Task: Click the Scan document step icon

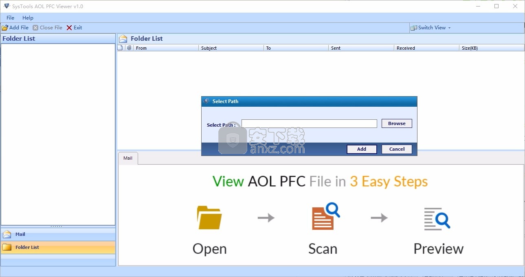Action: pos(325,217)
